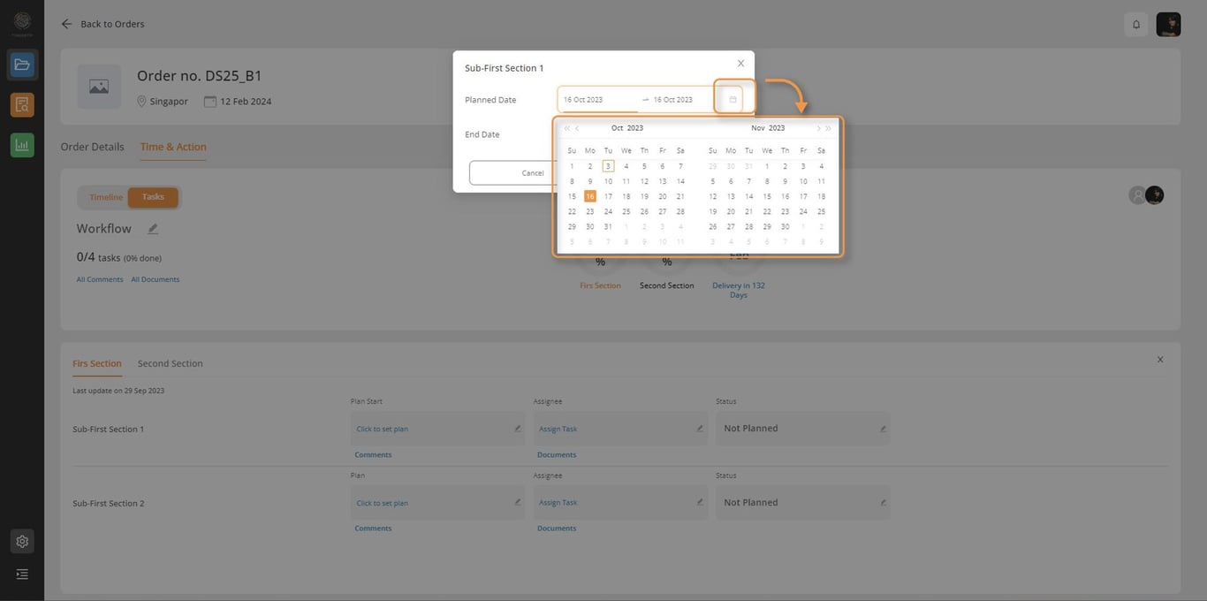Open Not Planned status for Sub-First Section 1
Image resolution: width=1207 pixels, height=601 pixels.
pyautogui.click(x=751, y=429)
